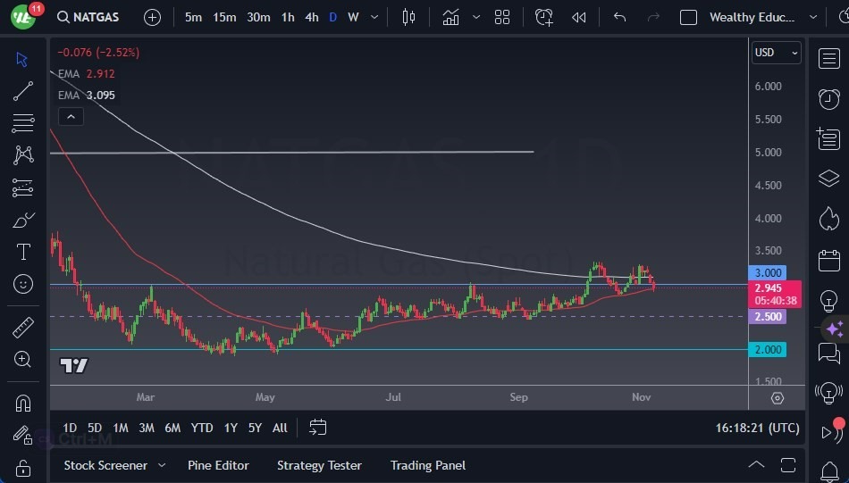
Task: Open the Pine Editor tab
Action: [x=218, y=465]
